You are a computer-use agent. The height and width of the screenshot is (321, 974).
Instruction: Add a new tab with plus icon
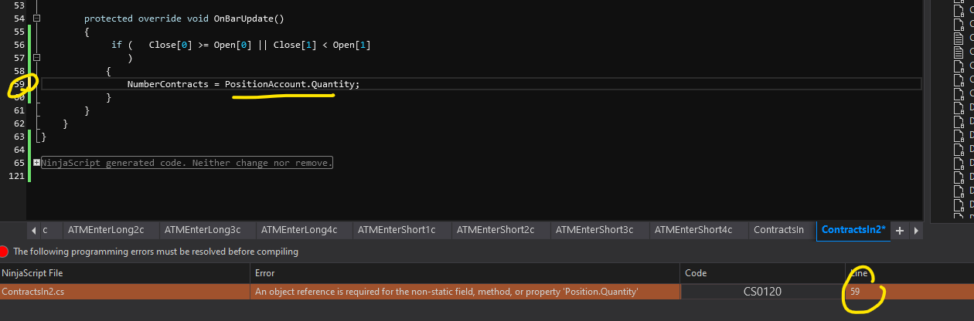(900, 230)
